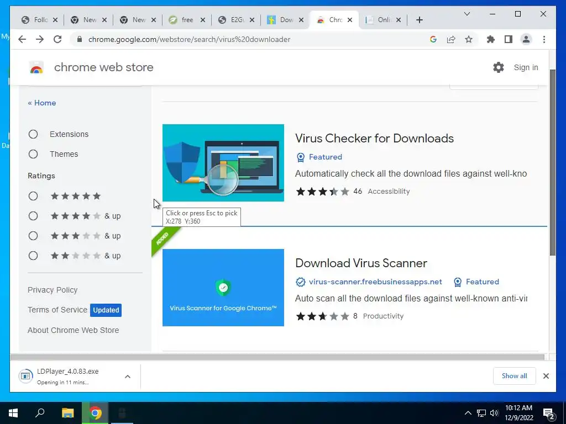
Task: Open Chrome's three-dot menu
Action: coord(544,39)
